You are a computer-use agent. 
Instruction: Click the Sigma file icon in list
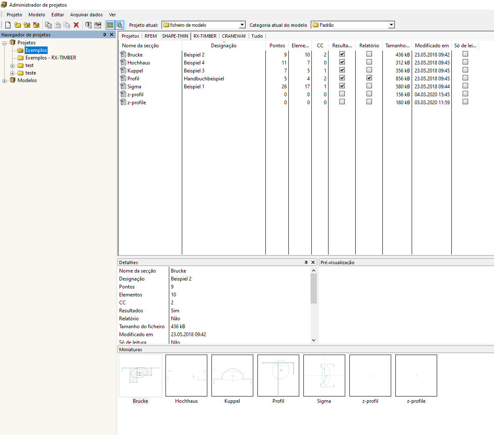click(123, 86)
